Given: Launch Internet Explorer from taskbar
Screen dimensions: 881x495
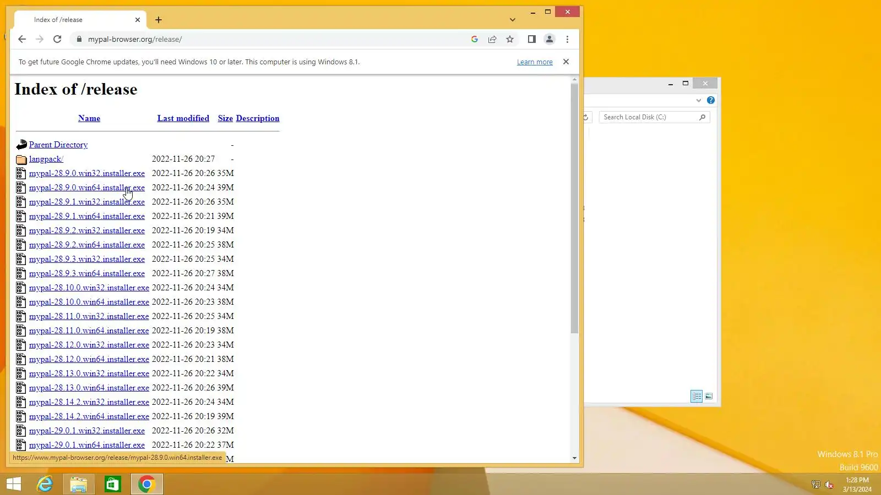Looking at the screenshot, I should click(45, 484).
